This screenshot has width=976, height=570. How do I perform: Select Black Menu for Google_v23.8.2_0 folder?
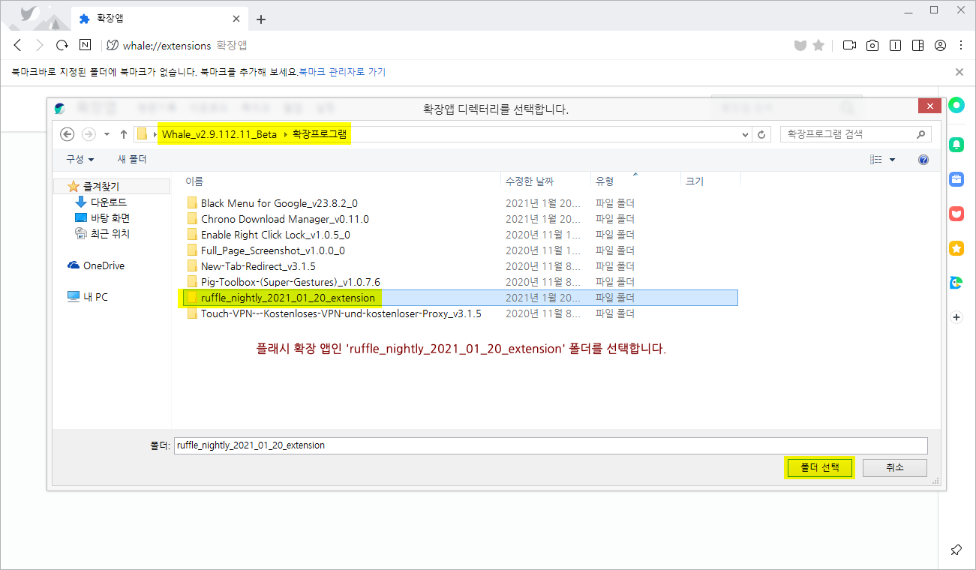tap(272, 203)
